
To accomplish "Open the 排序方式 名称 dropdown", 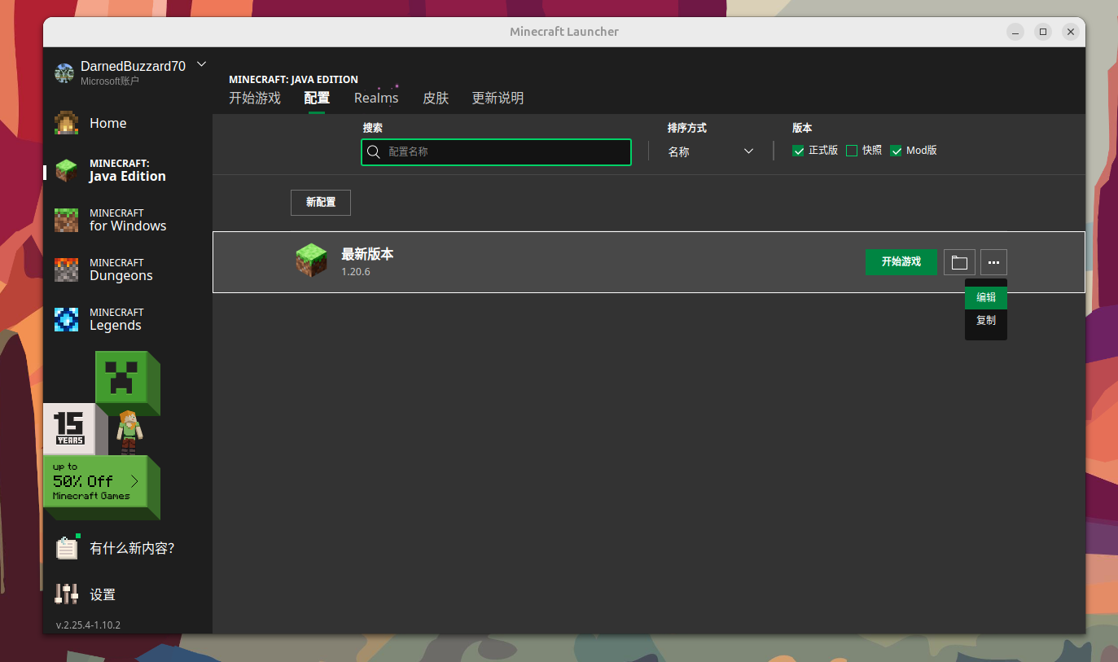I will click(711, 151).
